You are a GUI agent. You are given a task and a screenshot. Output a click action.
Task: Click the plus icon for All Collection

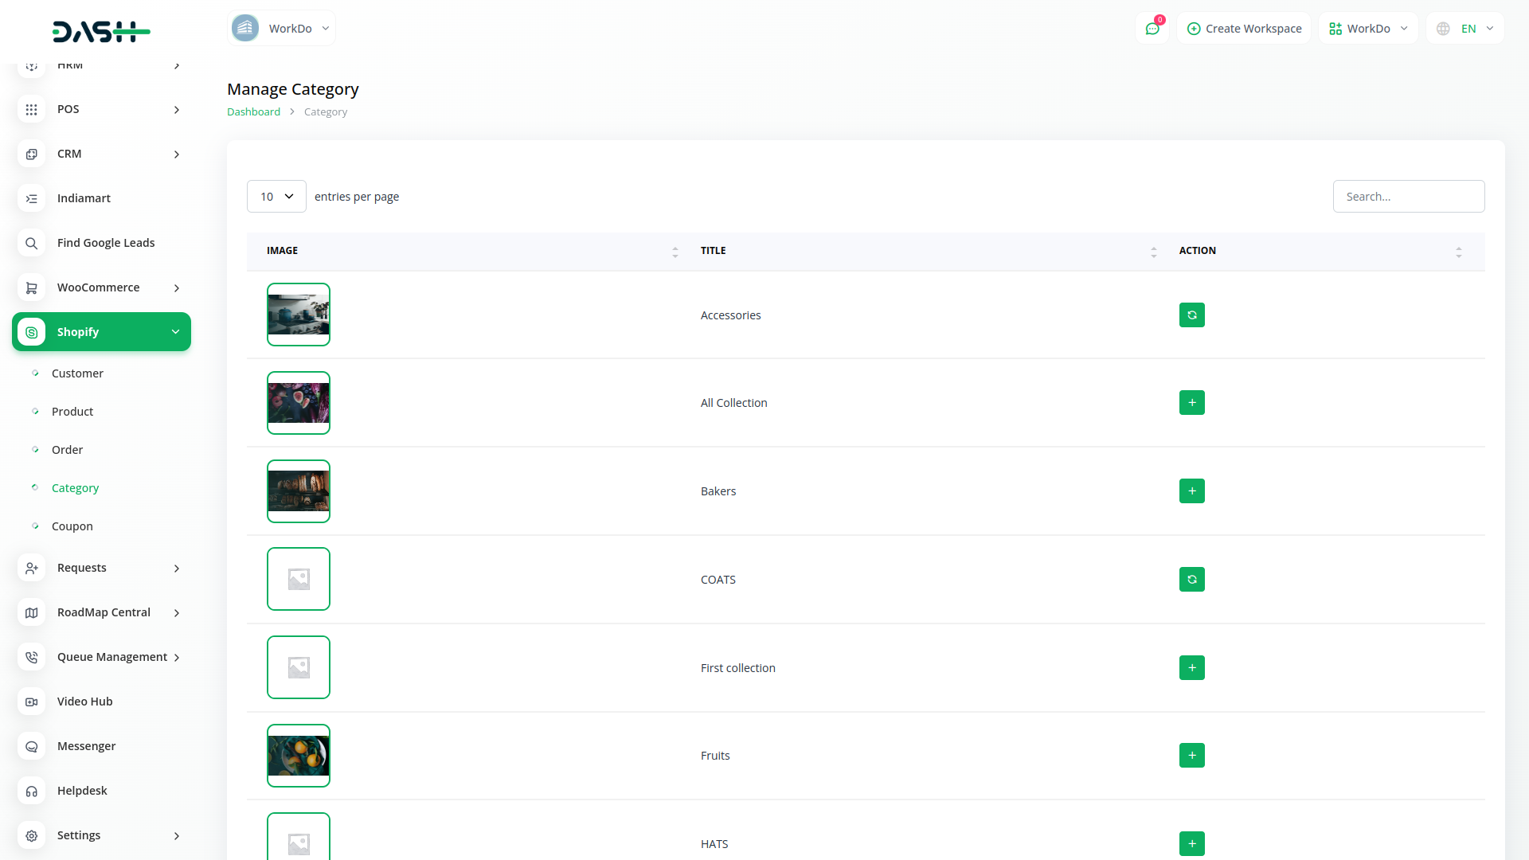click(x=1191, y=403)
